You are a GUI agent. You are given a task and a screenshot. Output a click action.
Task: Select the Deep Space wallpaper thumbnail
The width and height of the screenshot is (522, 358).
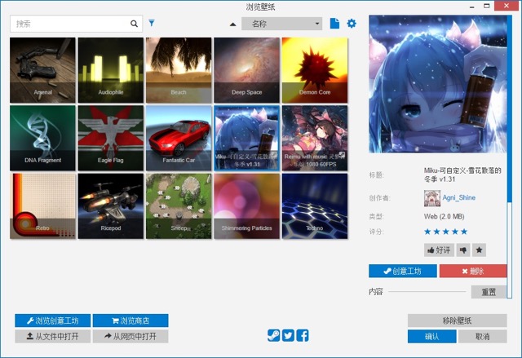246,70
